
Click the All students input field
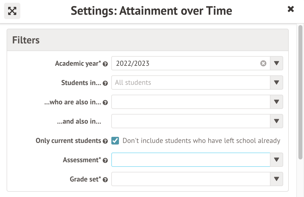tap(191, 83)
